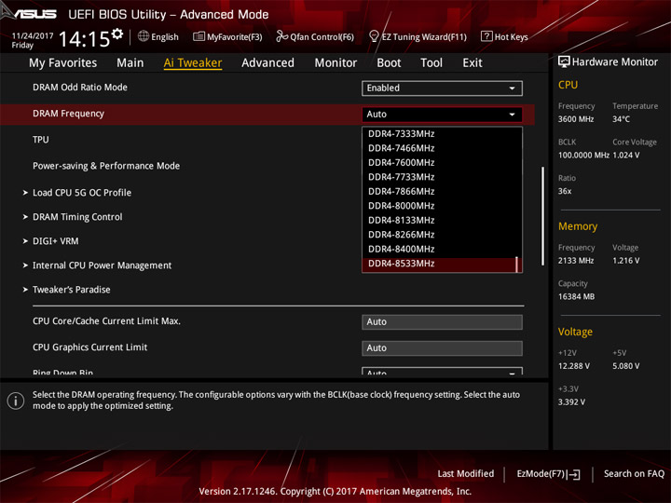Click the main settings page scrollbar
This screenshot has width=671, height=503.
(x=543, y=216)
